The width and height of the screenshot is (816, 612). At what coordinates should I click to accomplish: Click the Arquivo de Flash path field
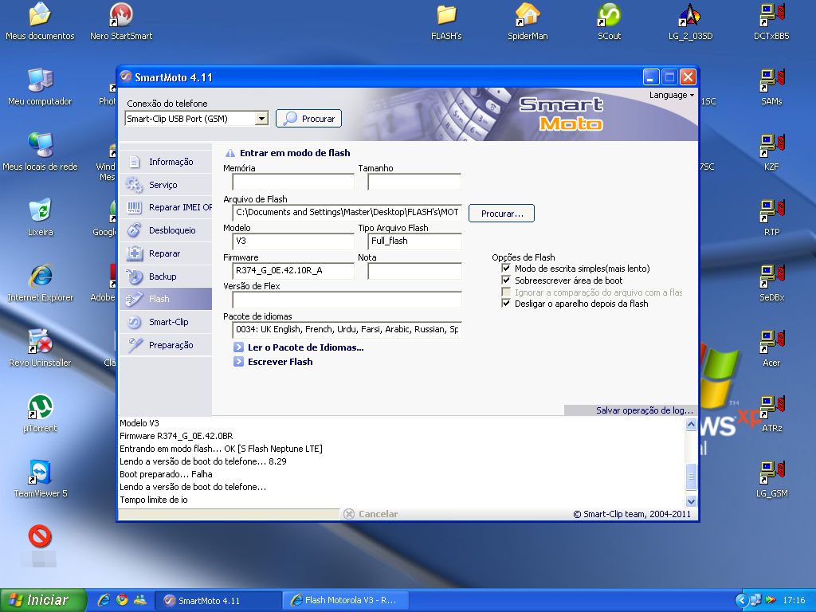(347, 212)
